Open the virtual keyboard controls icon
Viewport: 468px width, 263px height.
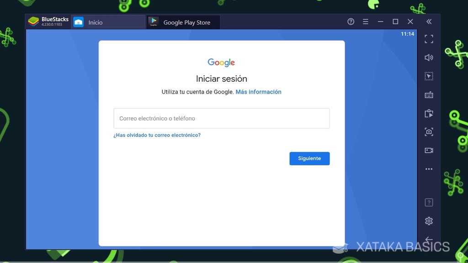pos(429,95)
